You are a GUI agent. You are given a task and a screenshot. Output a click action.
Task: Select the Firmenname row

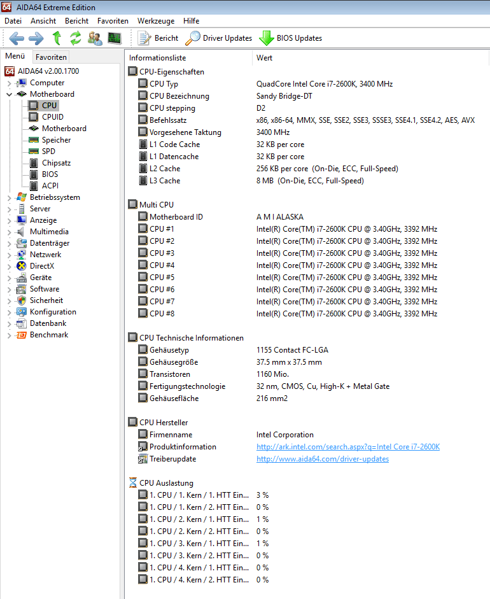click(x=307, y=434)
